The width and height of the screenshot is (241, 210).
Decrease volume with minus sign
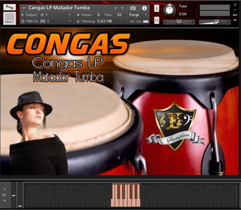201,22
